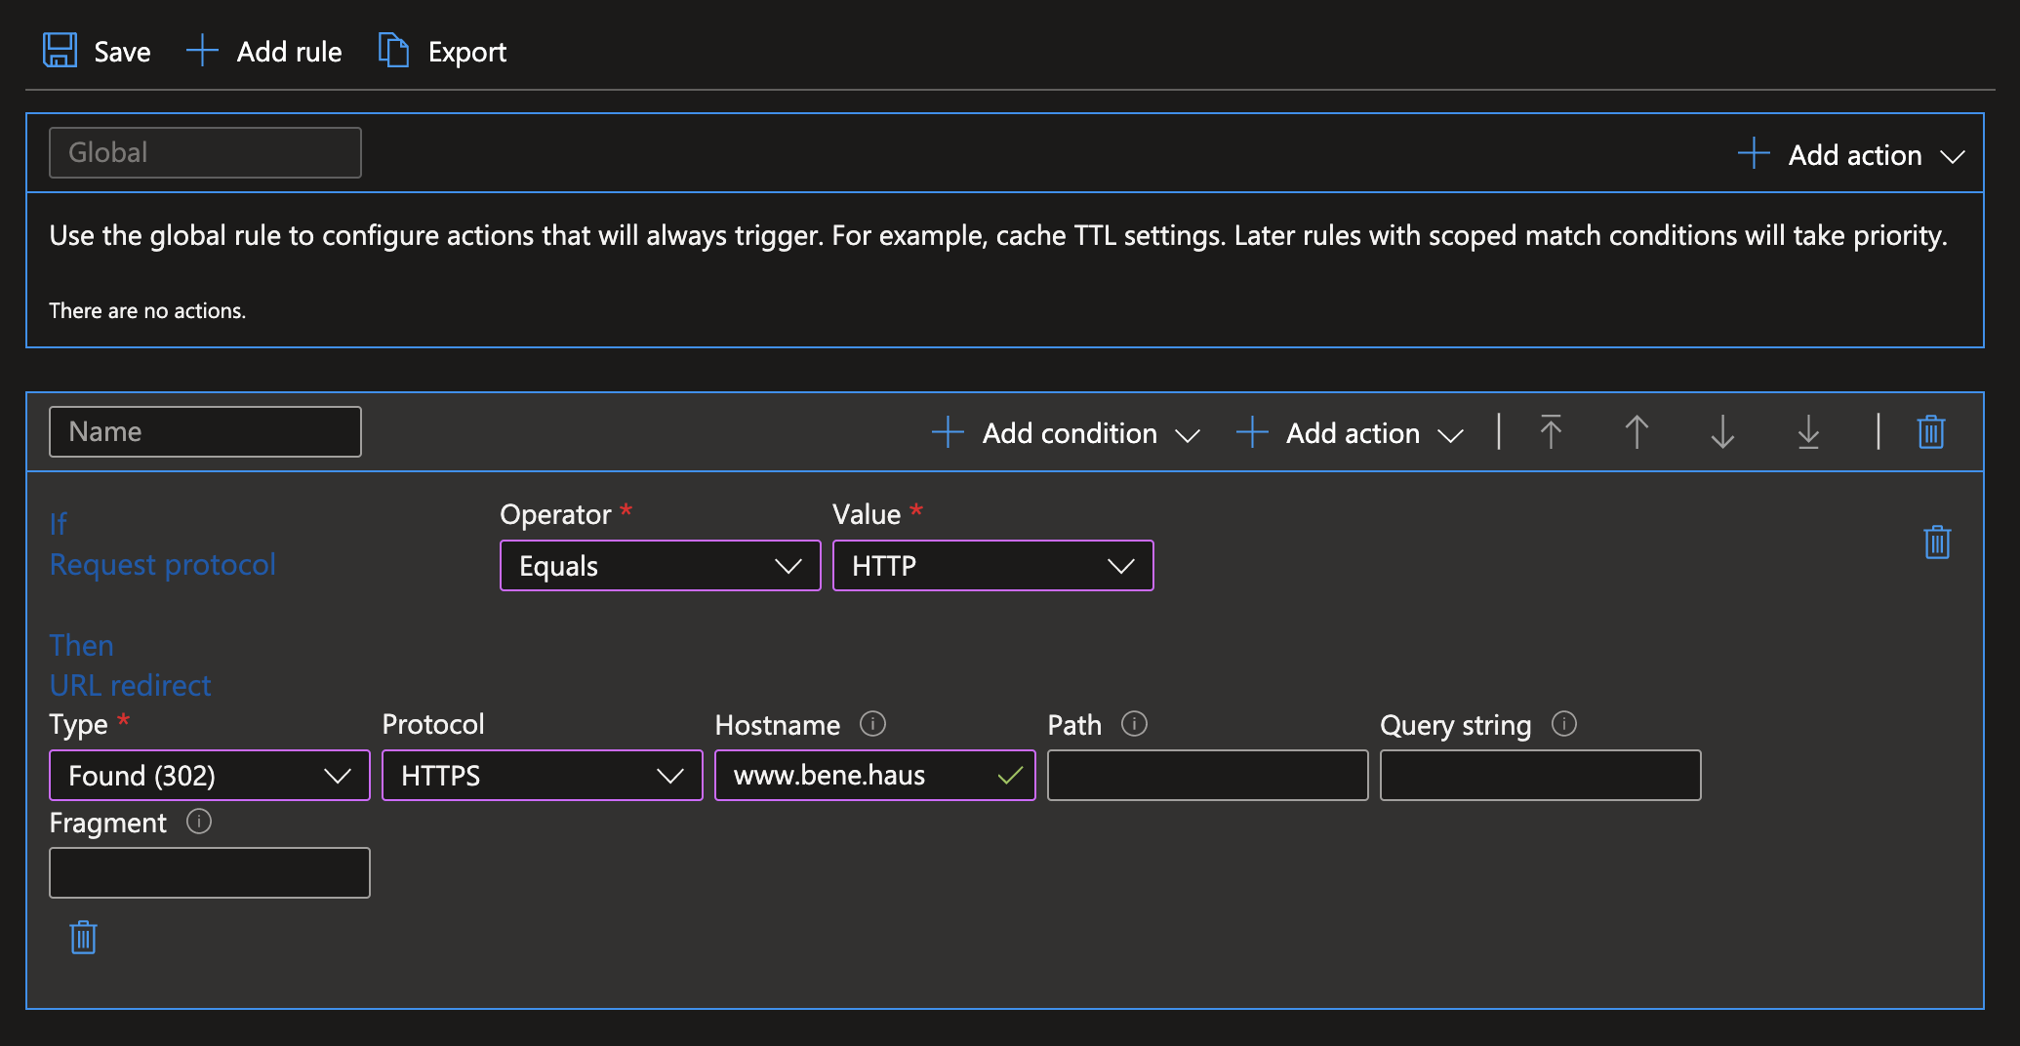2020x1046 pixels.
Task: Click the blue 'If' label
Action: (x=59, y=524)
